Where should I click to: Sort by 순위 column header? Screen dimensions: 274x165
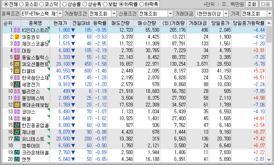click(8, 23)
